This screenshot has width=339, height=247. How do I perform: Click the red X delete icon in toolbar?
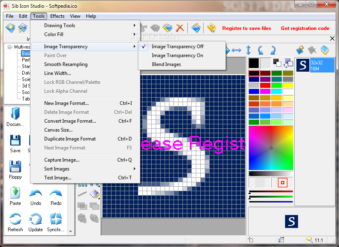click(x=180, y=28)
